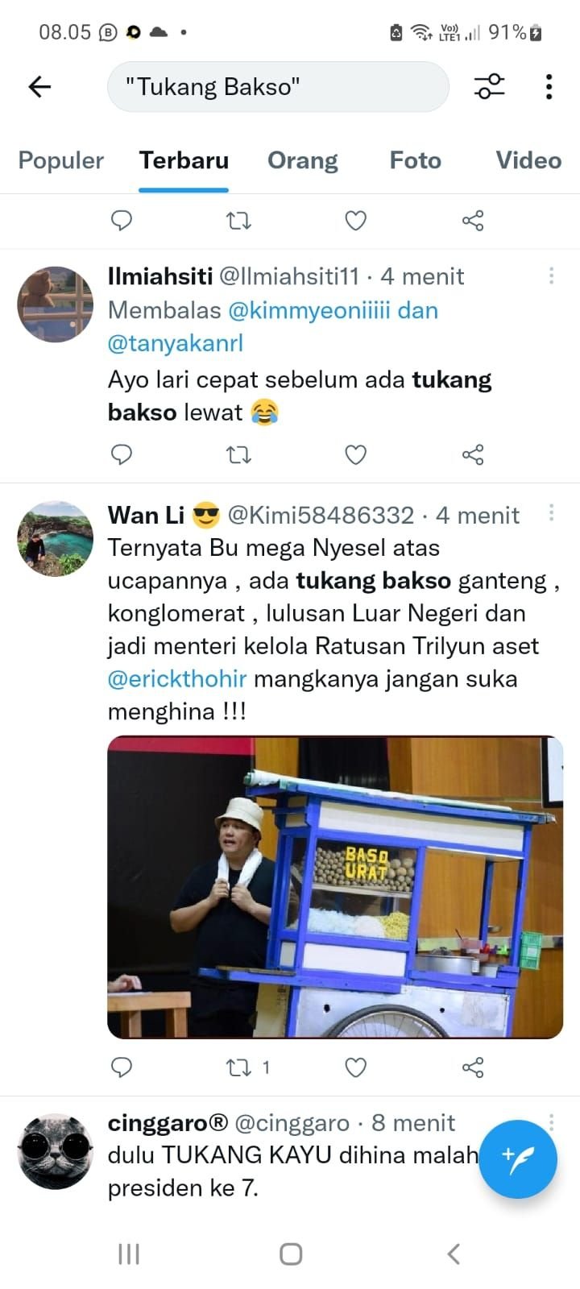Image resolution: width=580 pixels, height=1289 pixels.
Task: Reply to Ilmiahsiti's tweet
Action: click(121, 455)
